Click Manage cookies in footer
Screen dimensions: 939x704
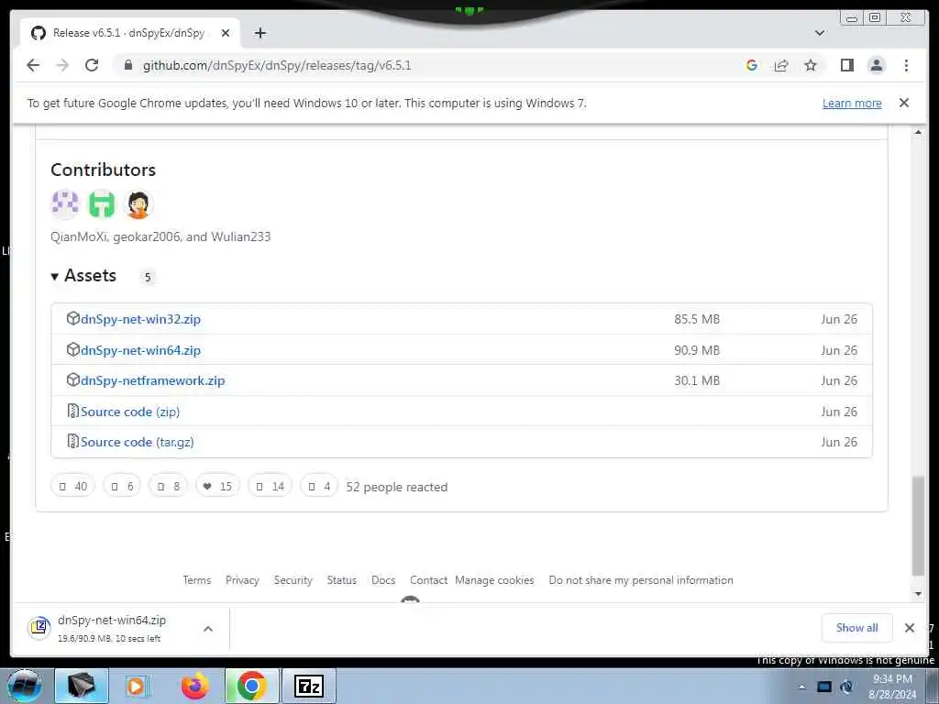coord(494,580)
